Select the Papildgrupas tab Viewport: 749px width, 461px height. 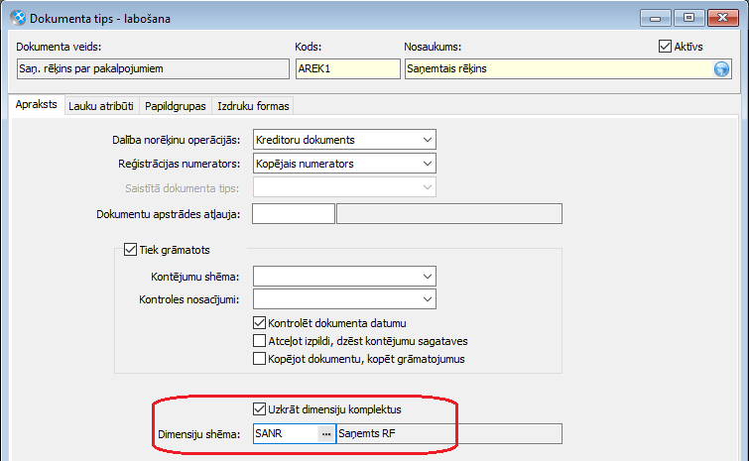tap(176, 106)
